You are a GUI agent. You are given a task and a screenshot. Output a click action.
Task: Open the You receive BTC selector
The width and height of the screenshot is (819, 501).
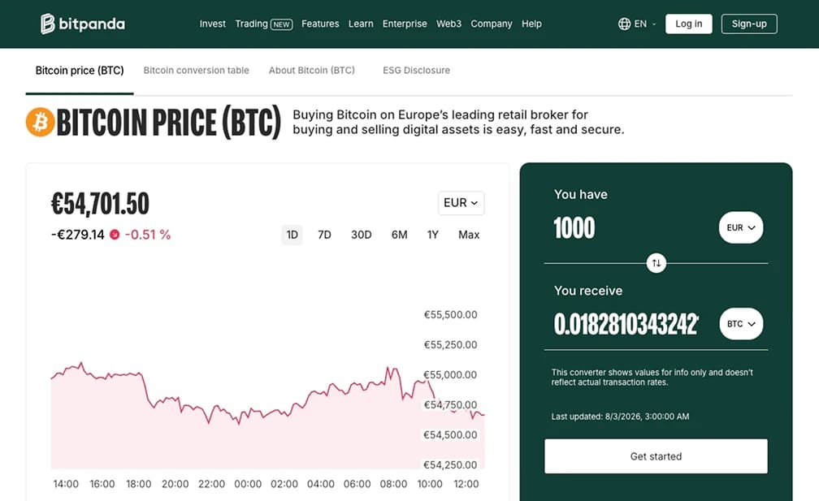741,323
